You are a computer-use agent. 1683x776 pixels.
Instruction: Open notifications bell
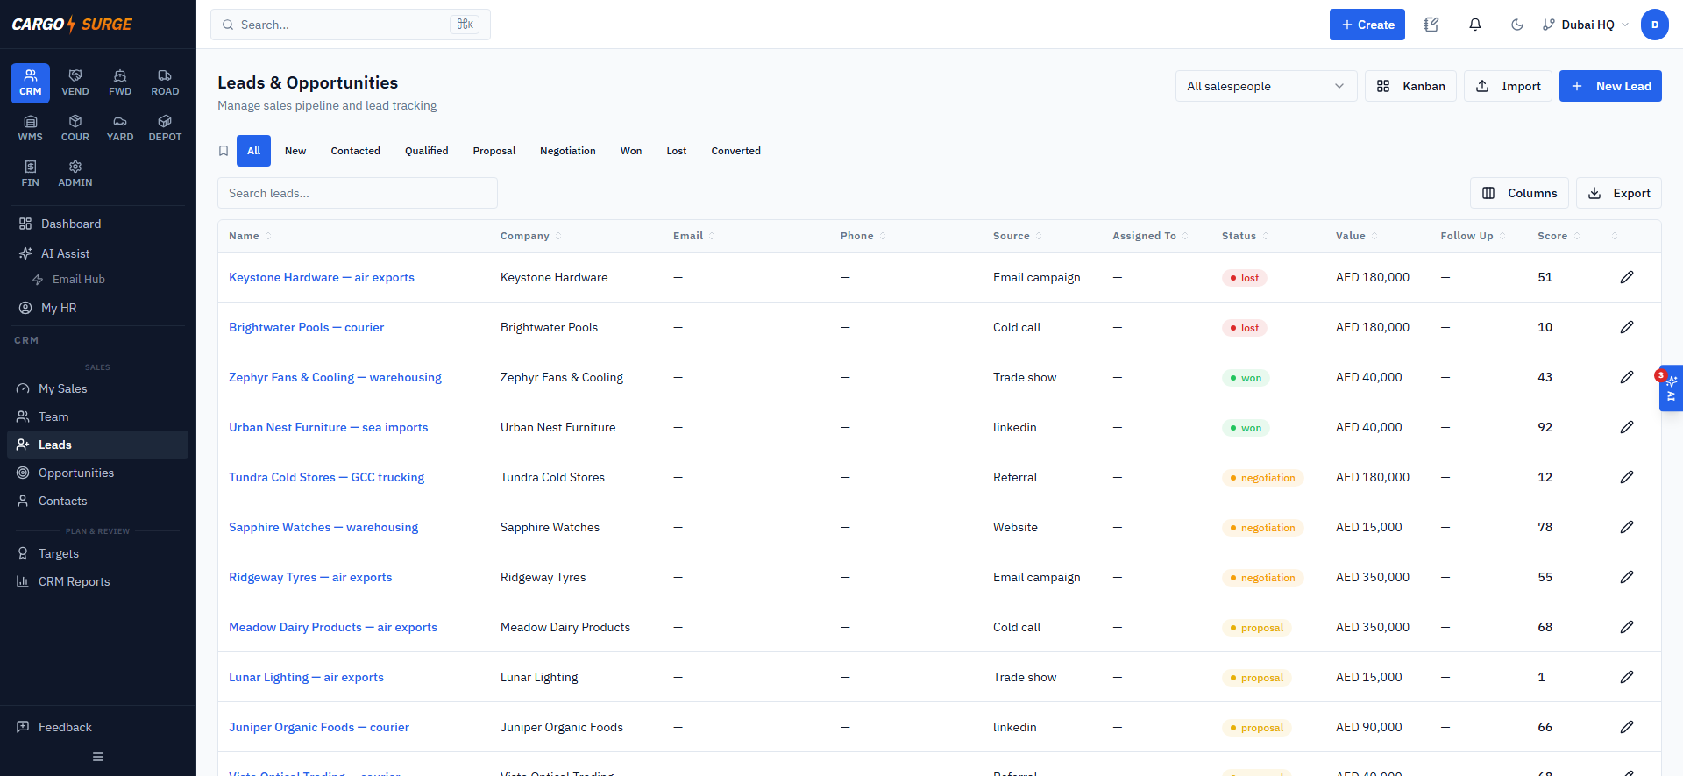click(1475, 25)
